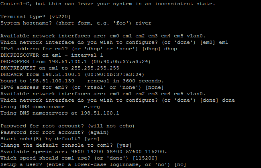Click the DHCPDISCOVER on em1 line

[x=51, y=55]
